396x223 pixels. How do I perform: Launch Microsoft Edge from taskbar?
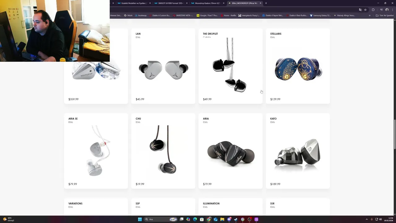coord(195,219)
